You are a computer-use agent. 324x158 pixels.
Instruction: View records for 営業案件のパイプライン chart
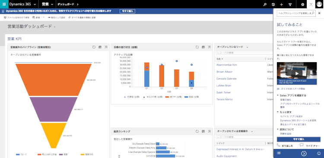point(100,47)
